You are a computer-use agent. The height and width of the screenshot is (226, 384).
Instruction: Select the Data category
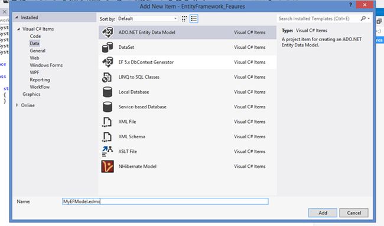coord(34,44)
